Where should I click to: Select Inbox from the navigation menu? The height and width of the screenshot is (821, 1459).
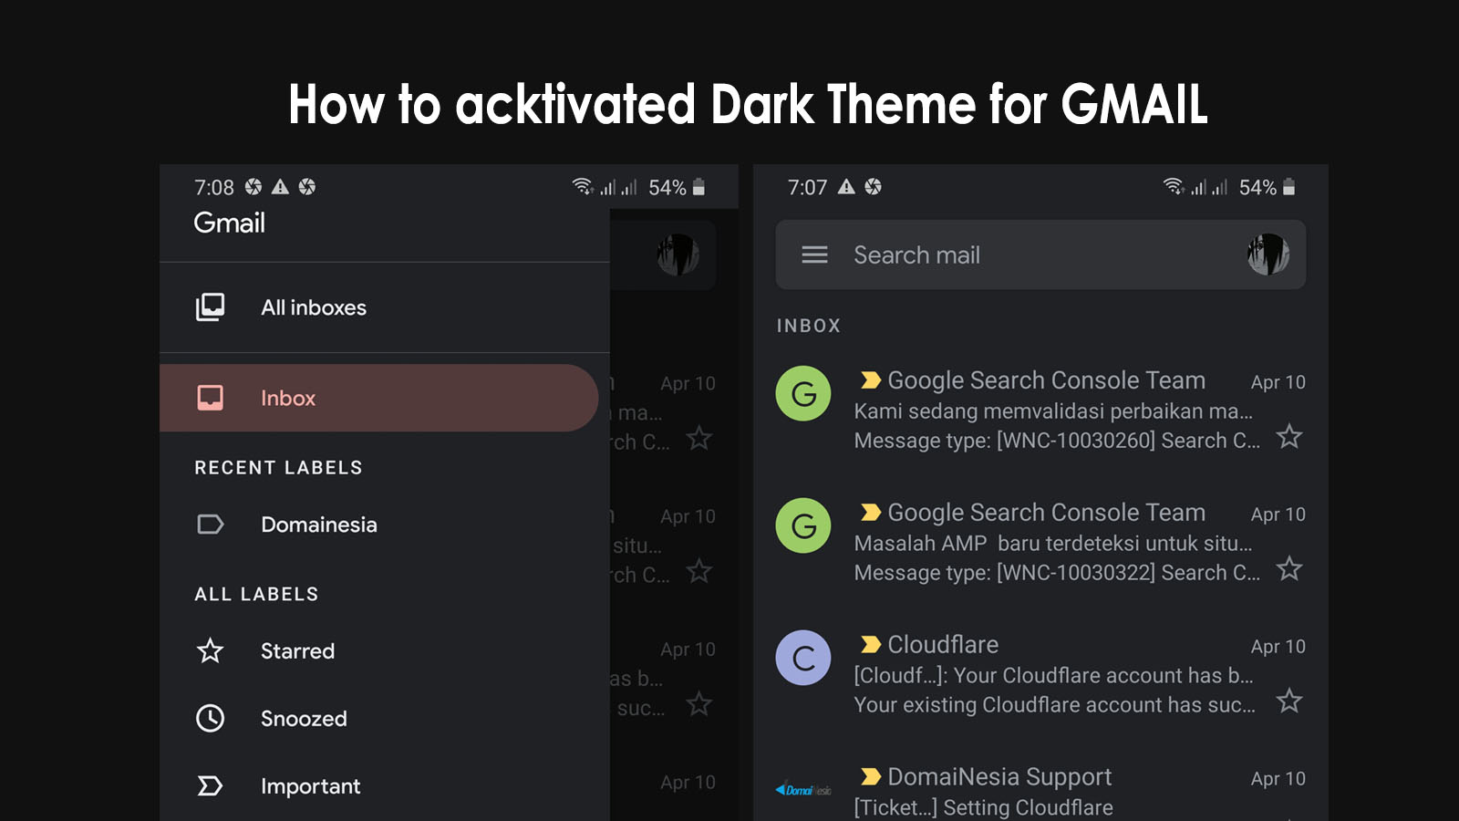click(287, 398)
